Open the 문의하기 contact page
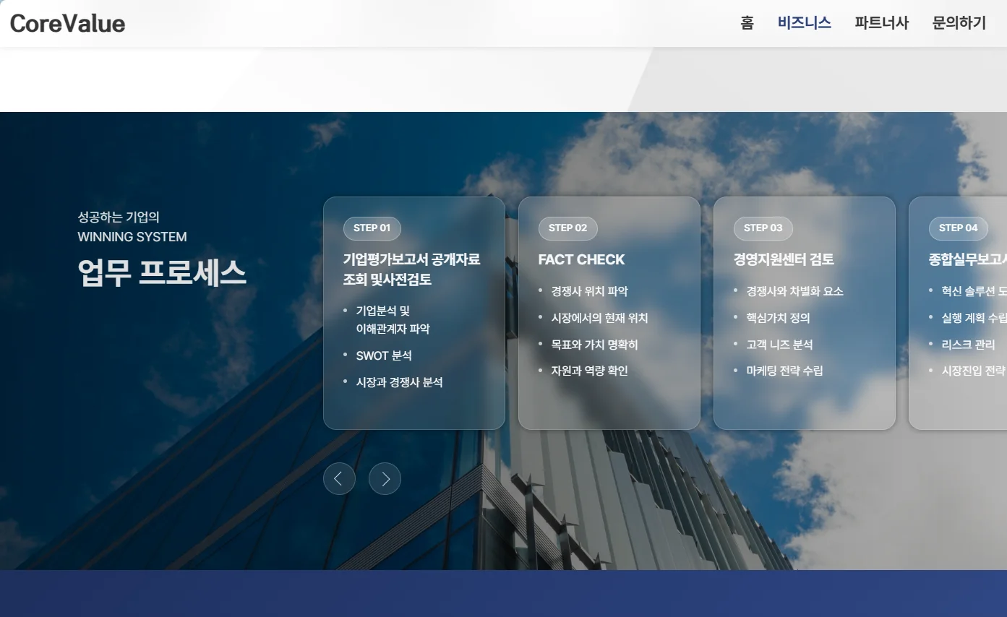The width and height of the screenshot is (1007, 617). point(959,23)
